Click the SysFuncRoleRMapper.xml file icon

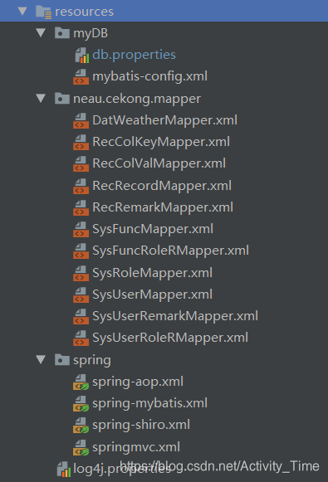tap(81, 251)
